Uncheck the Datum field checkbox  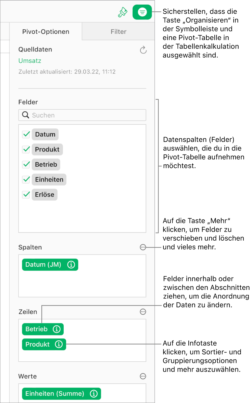point(26,134)
